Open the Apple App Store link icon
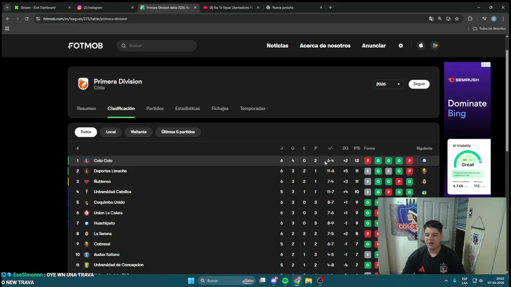The image size is (511, 287). 421,45
